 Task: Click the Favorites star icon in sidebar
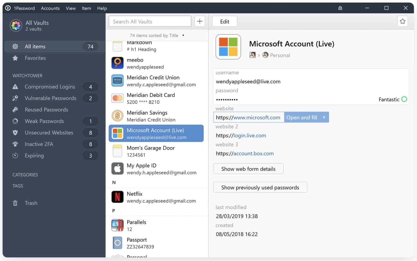tap(15, 58)
